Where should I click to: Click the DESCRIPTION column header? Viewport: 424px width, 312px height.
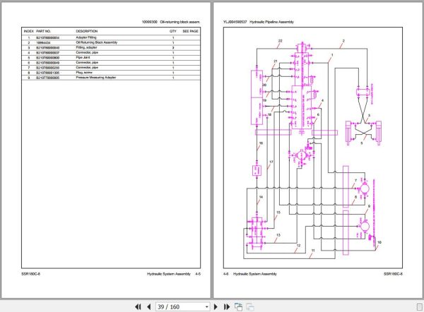coord(86,31)
